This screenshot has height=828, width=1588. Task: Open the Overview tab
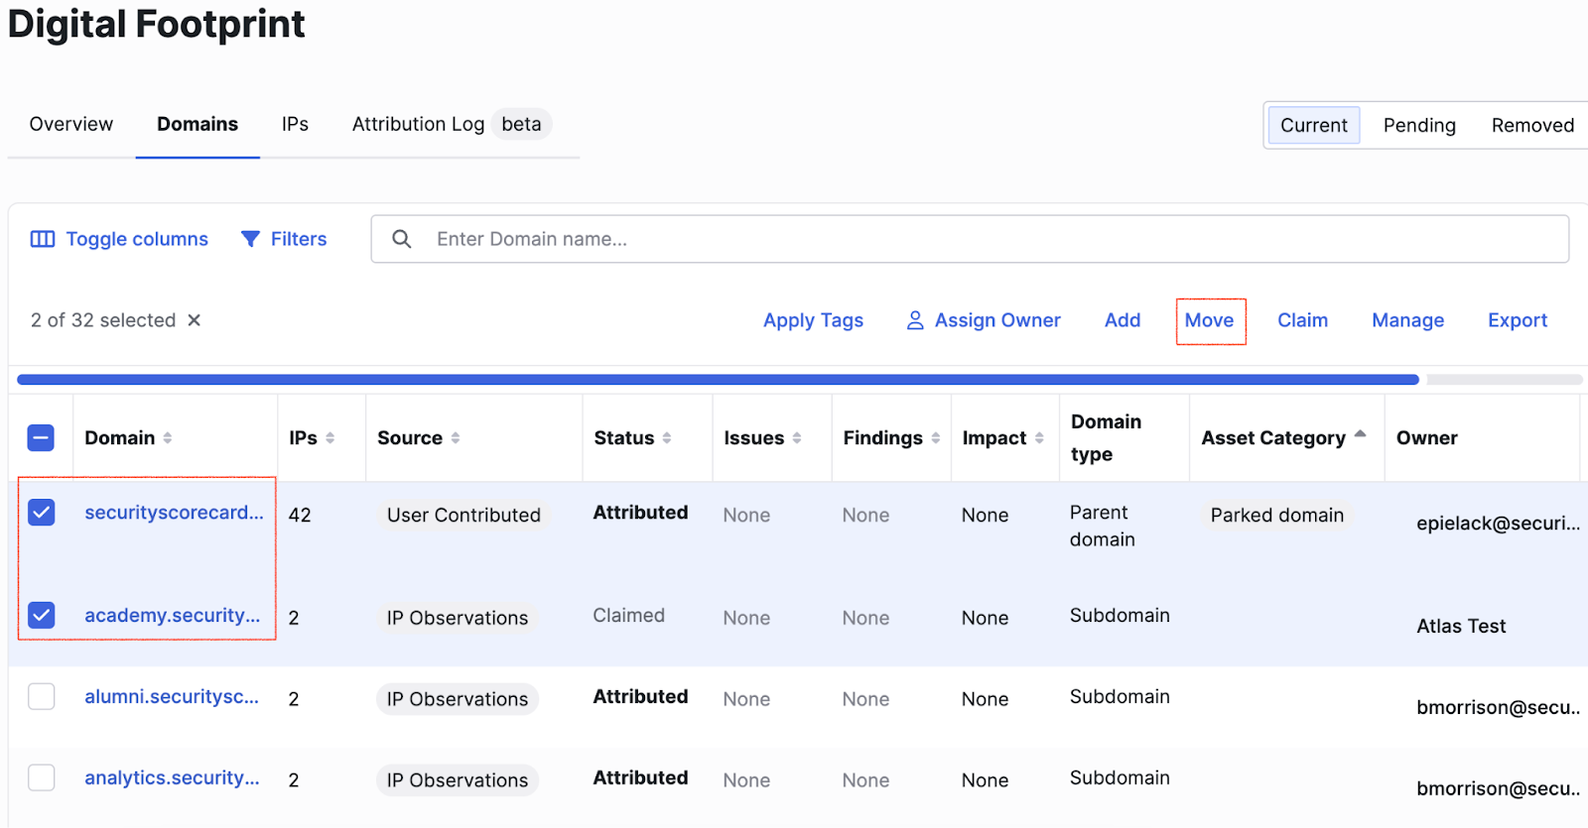[71, 124]
